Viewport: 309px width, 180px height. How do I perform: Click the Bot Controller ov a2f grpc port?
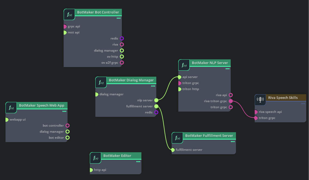pos(122,63)
